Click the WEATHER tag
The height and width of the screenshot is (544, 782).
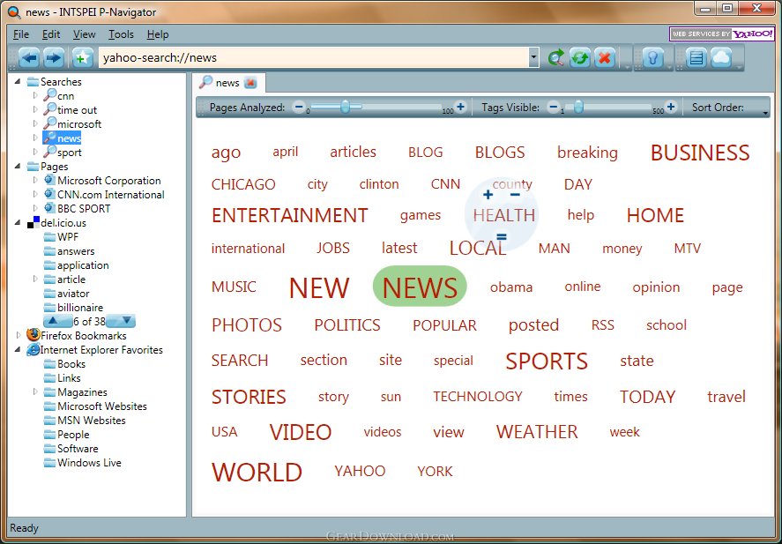click(537, 432)
